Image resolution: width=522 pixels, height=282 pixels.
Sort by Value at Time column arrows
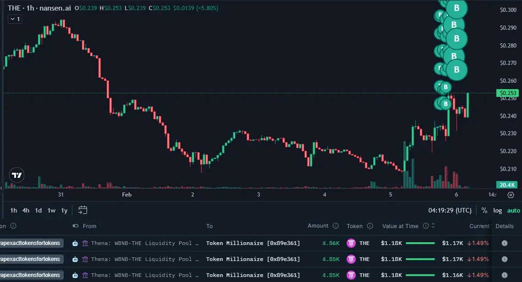433,226
